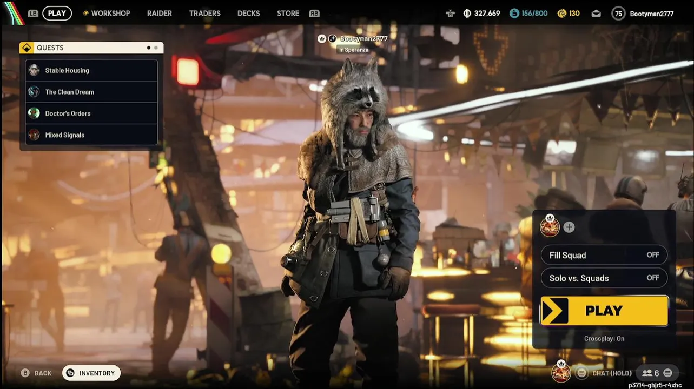Open Stable Housing quest
Viewport: 694px width, 389px height.
[91, 70]
